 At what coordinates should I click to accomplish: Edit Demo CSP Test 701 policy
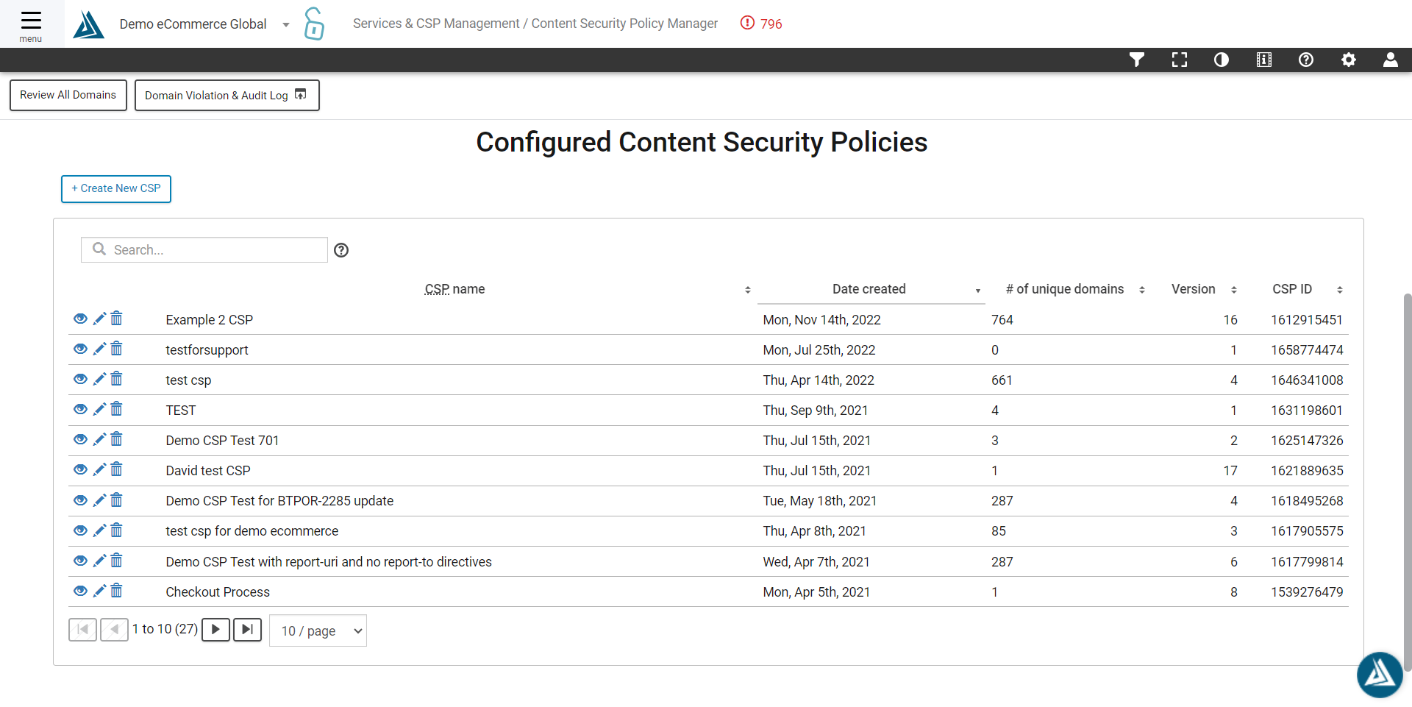pos(99,439)
